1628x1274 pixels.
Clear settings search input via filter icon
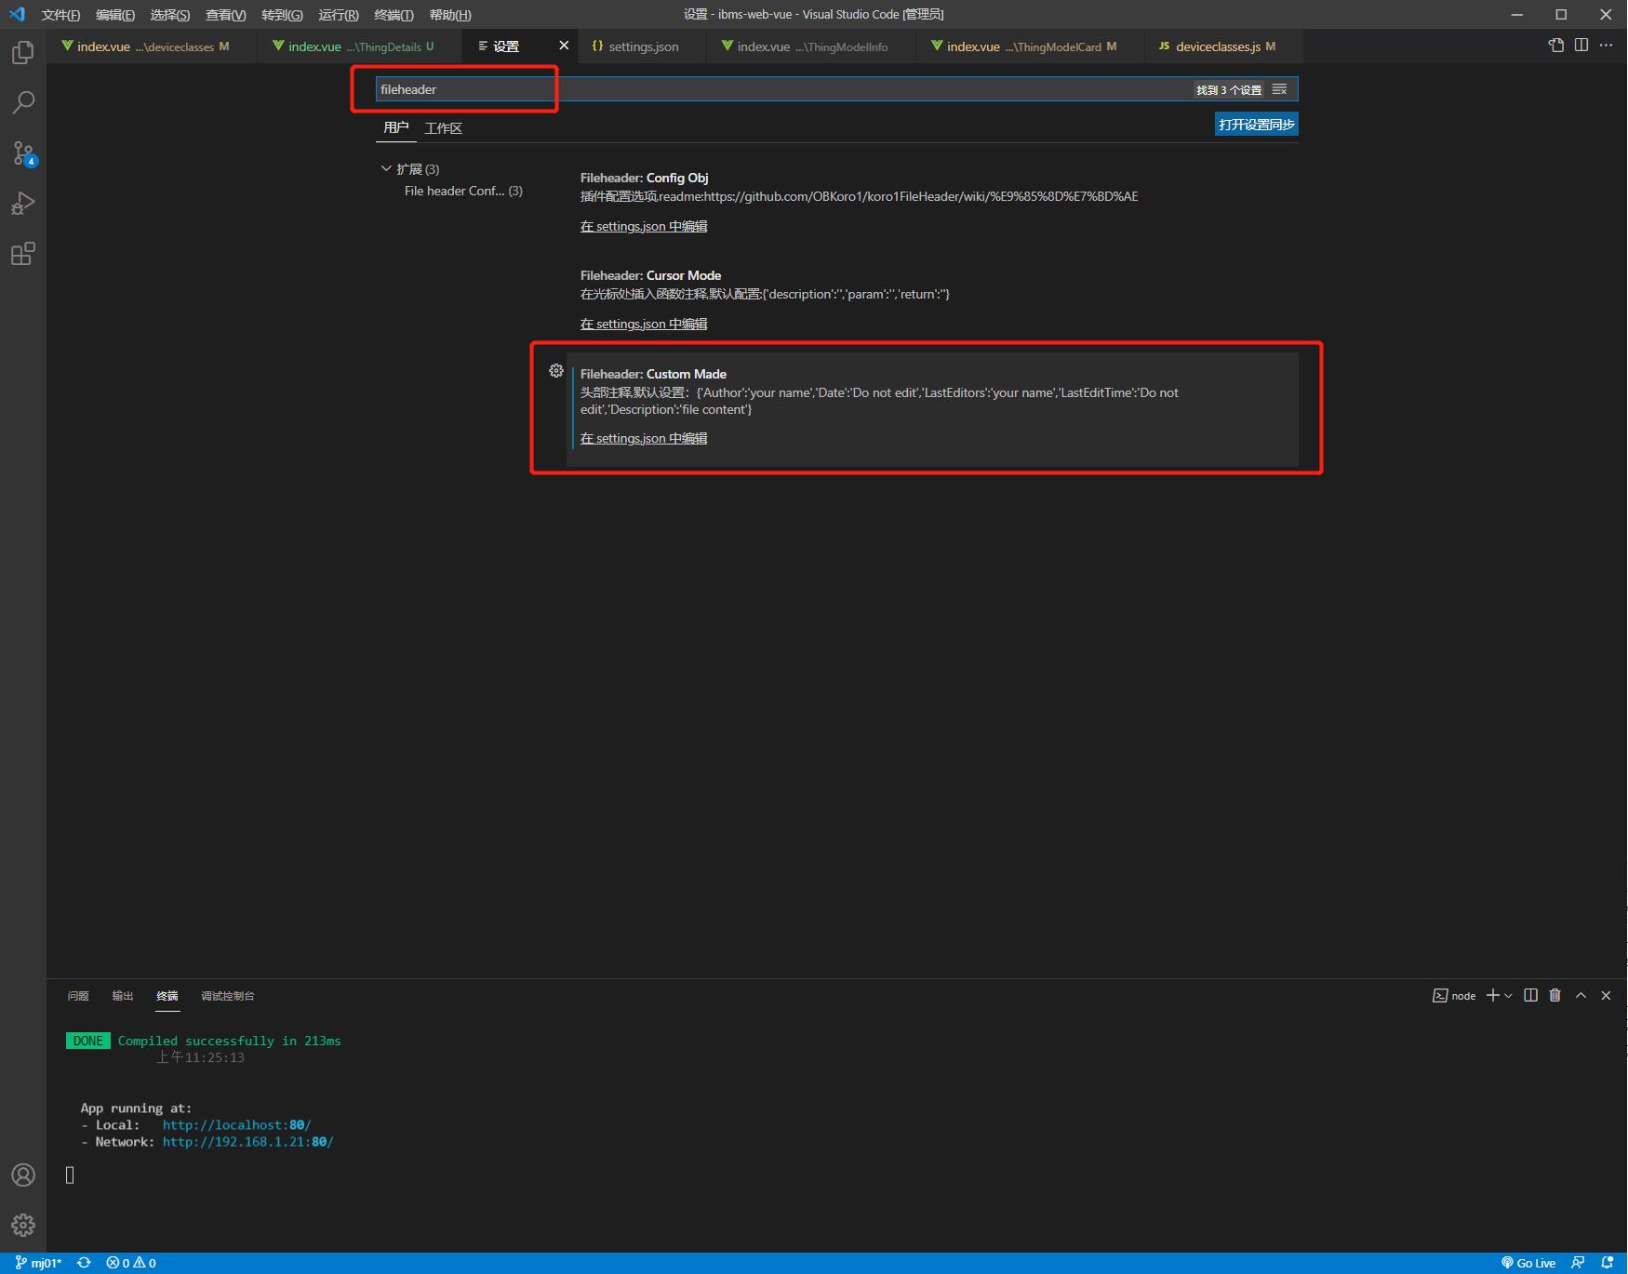(1280, 89)
